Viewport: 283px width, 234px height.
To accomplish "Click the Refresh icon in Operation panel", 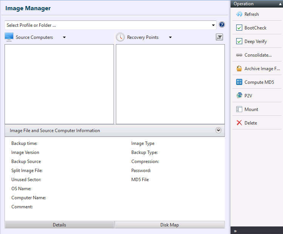I will click(239, 14).
